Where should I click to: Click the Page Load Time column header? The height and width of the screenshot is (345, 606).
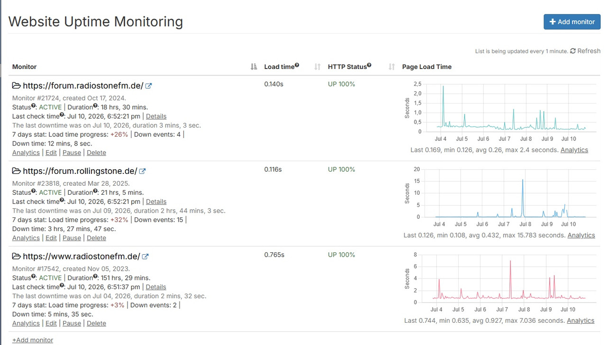(427, 67)
